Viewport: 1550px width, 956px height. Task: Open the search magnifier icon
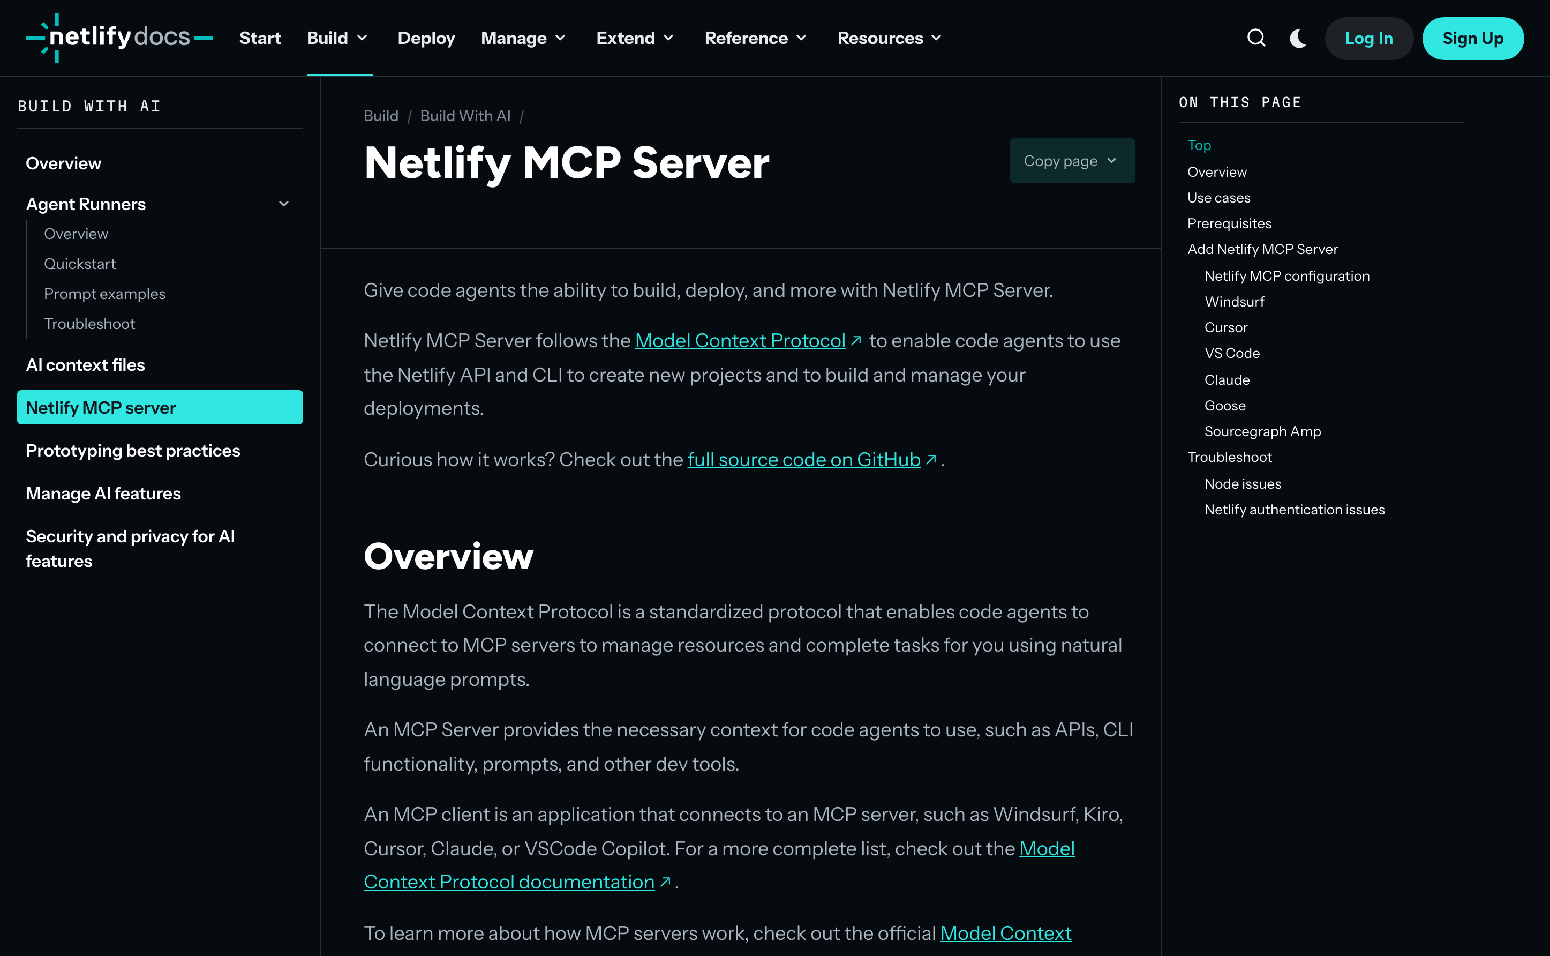click(x=1256, y=38)
